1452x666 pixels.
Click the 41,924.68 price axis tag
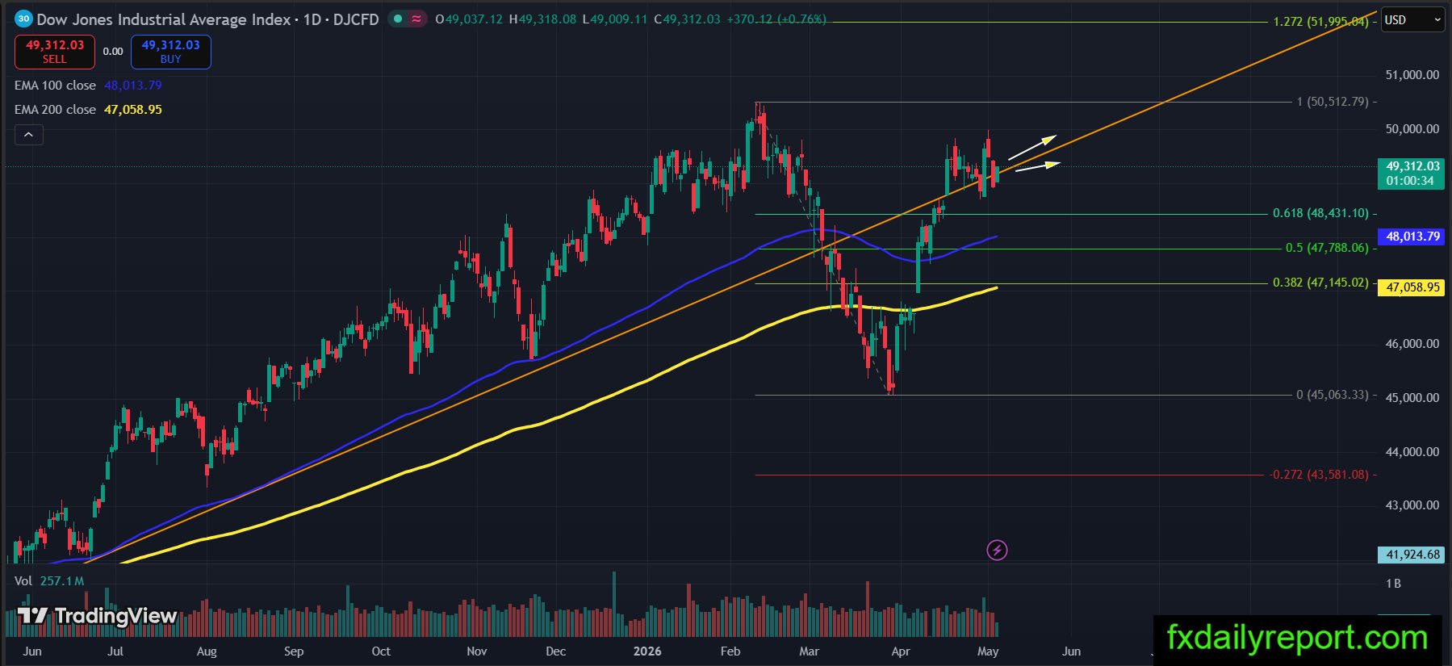click(1412, 555)
